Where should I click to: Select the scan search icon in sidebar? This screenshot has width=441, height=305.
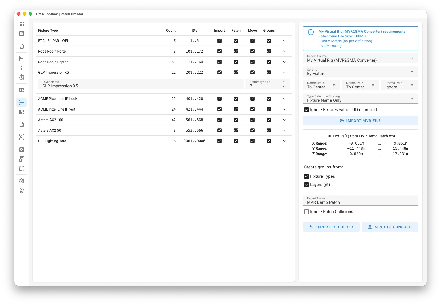pyautogui.click(x=22, y=137)
